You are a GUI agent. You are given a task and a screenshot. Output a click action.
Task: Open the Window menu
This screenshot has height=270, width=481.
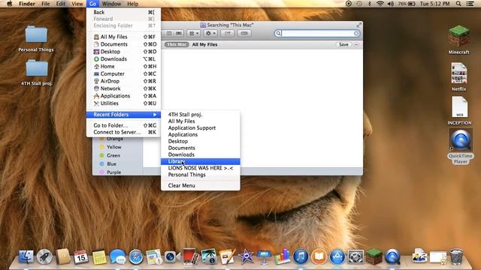[x=111, y=4]
